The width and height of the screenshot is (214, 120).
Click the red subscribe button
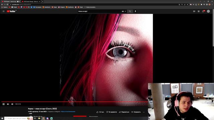80,116
